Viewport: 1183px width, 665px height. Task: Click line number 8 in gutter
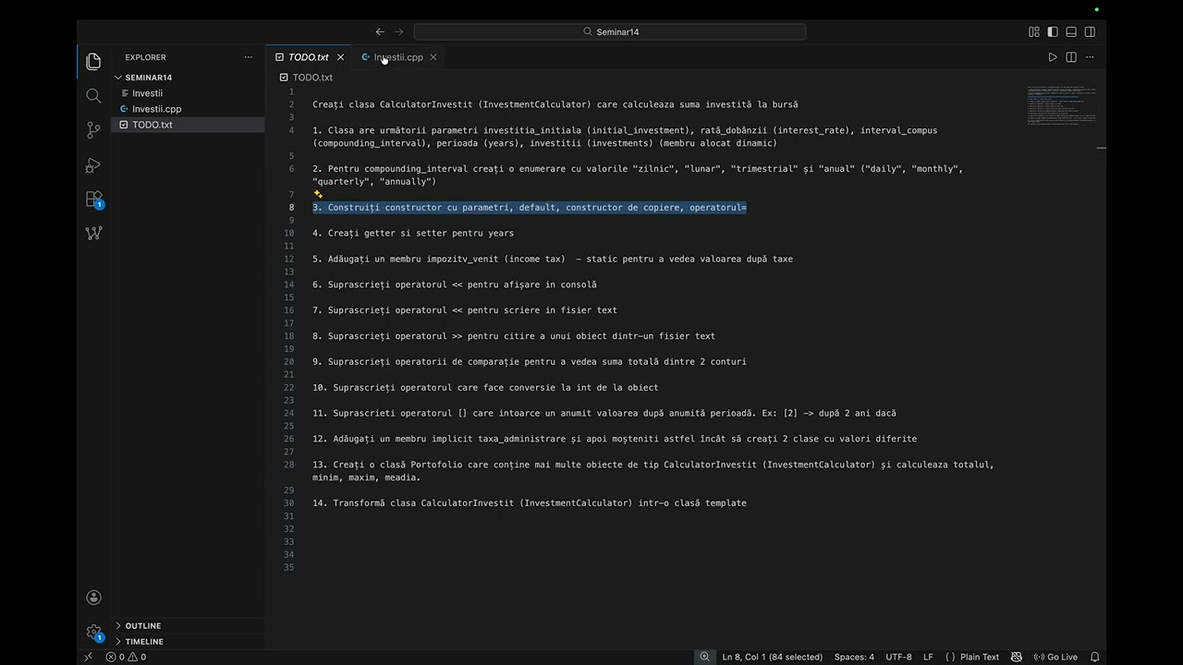pos(291,208)
